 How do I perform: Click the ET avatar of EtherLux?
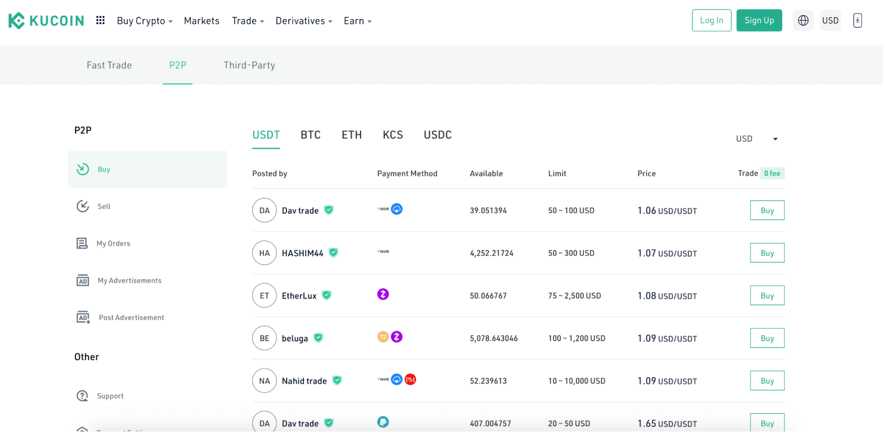click(264, 296)
